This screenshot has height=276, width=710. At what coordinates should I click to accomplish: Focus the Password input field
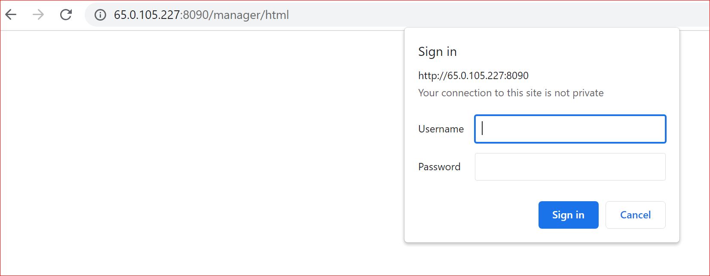[x=569, y=167]
